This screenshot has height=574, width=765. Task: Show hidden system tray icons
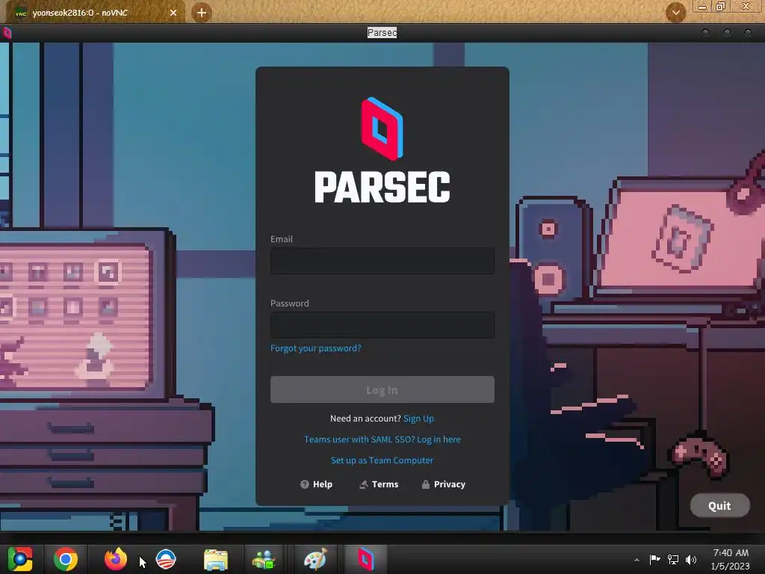[x=637, y=560]
